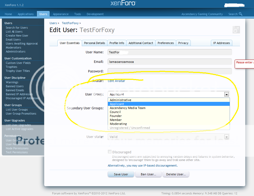Screen dimensions: 254x196
Task: Click the xenForo logo
Action: tap(123, 3)
